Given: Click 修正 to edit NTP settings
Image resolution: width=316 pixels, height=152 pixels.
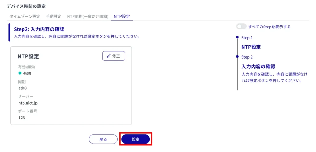Looking at the screenshot, I should (x=114, y=56).
